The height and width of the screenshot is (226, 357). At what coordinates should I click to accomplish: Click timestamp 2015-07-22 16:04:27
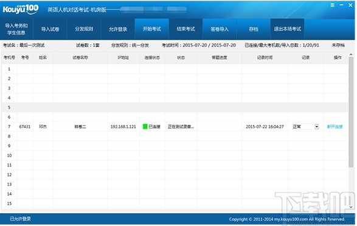coord(265,127)
